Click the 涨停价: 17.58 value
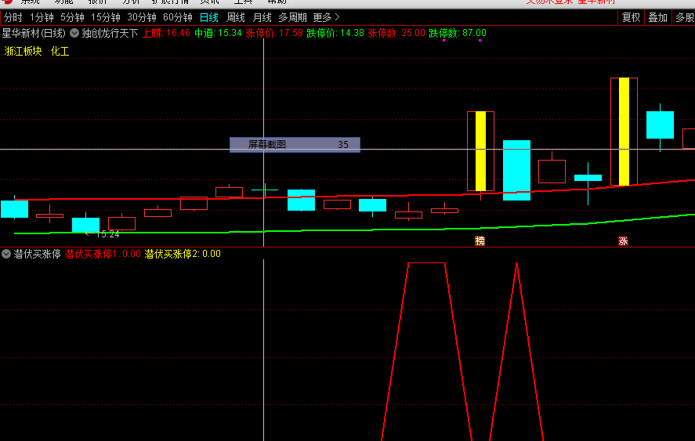695x441 pixels. click(274, 33)
